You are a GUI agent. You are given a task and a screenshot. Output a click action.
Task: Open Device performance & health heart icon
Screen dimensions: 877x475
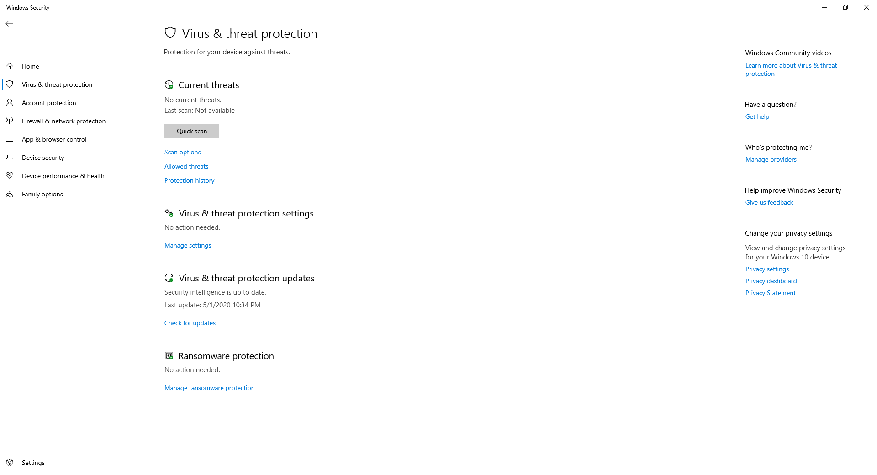click(10, 176)
